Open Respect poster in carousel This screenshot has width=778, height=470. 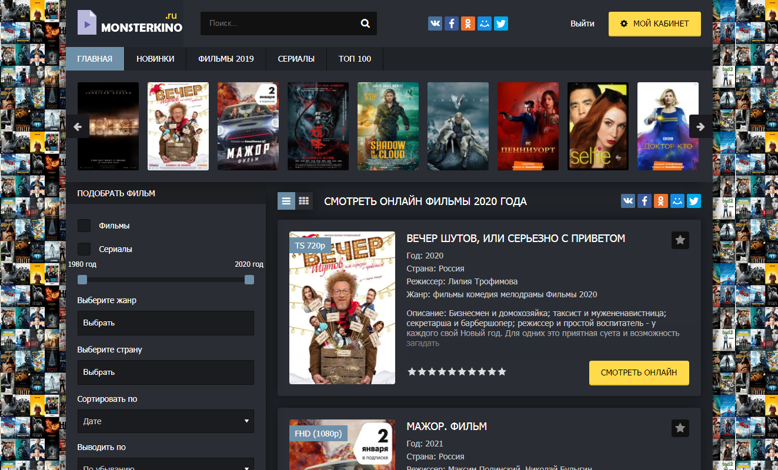(108, 126)
